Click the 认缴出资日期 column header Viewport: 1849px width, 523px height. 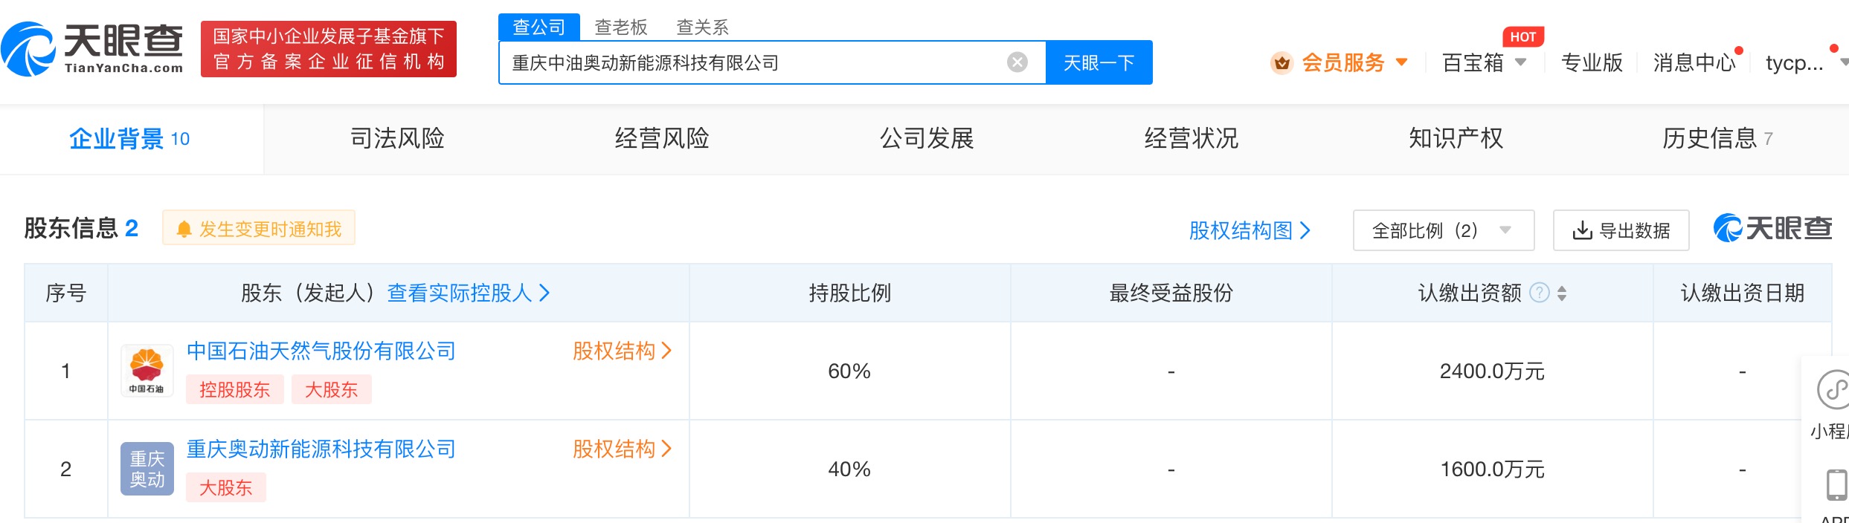(1742, 293)
